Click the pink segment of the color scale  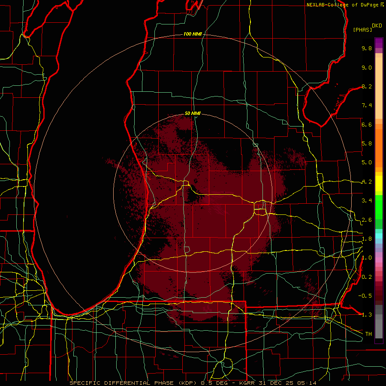click(379, 260)
